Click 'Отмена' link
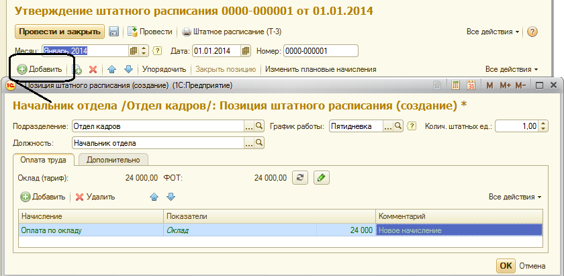The image size is (564, 276). 532,266
